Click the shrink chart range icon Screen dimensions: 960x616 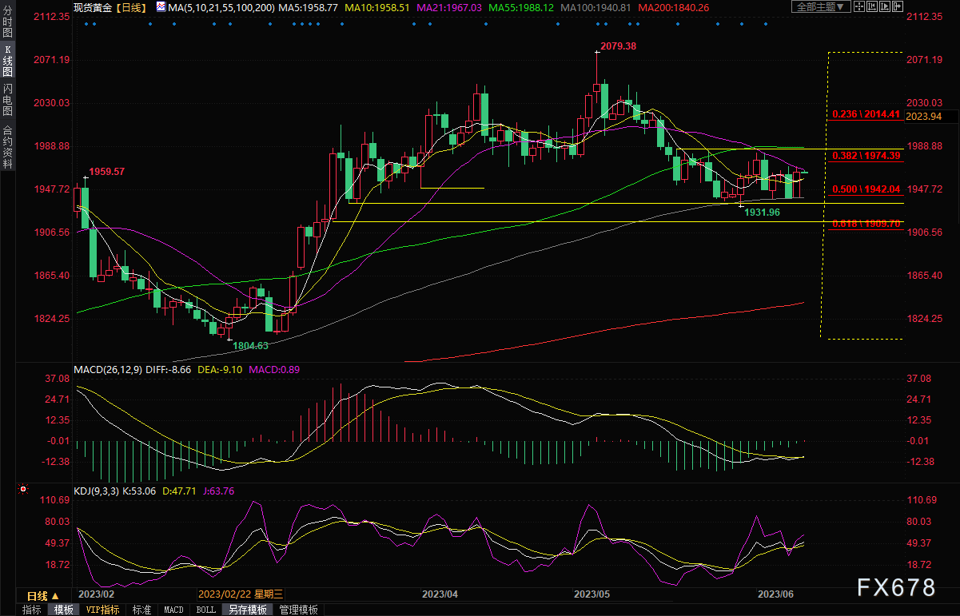pos(872,7)
